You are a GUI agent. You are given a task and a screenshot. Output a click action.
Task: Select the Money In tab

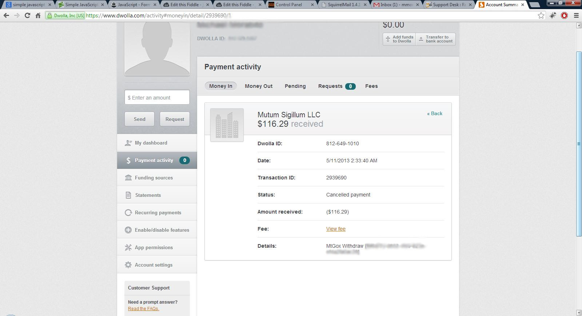pos(221,86)
